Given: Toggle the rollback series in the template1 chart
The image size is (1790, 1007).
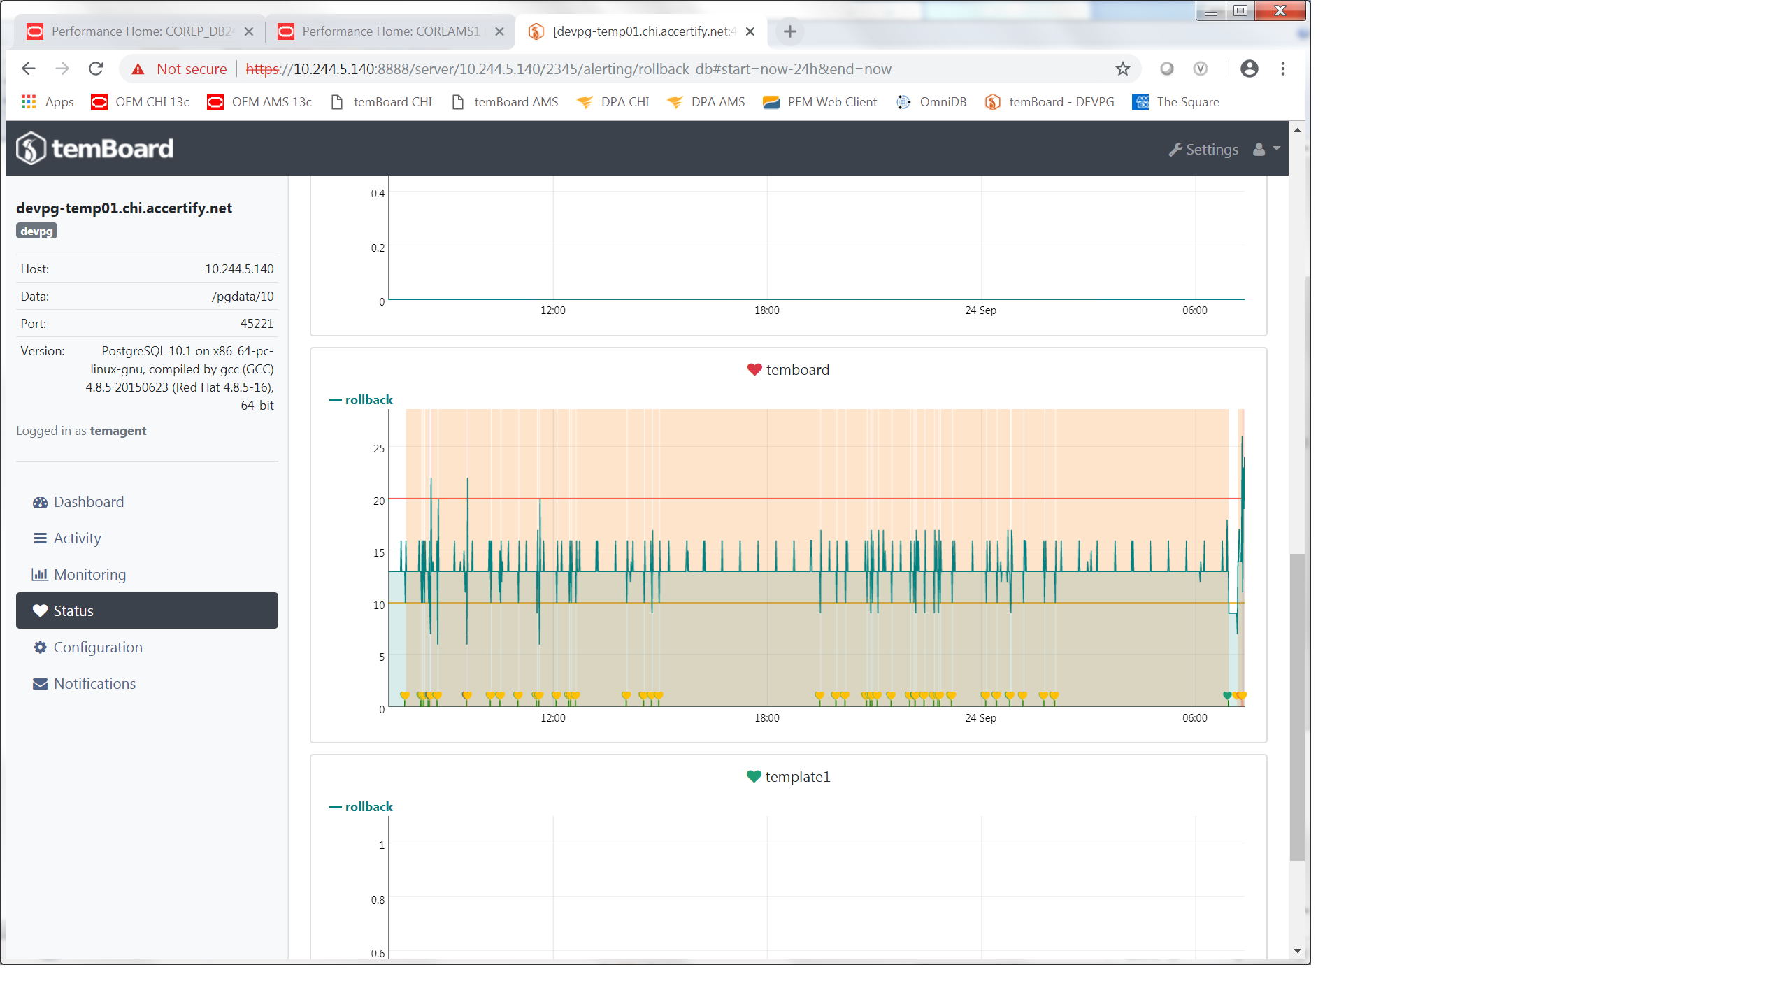Looking at the screenshot, I should (x=360, y=806).
